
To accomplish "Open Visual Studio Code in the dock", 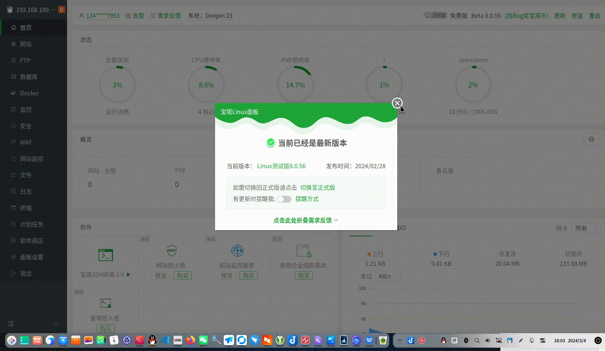I will [165, 340].
